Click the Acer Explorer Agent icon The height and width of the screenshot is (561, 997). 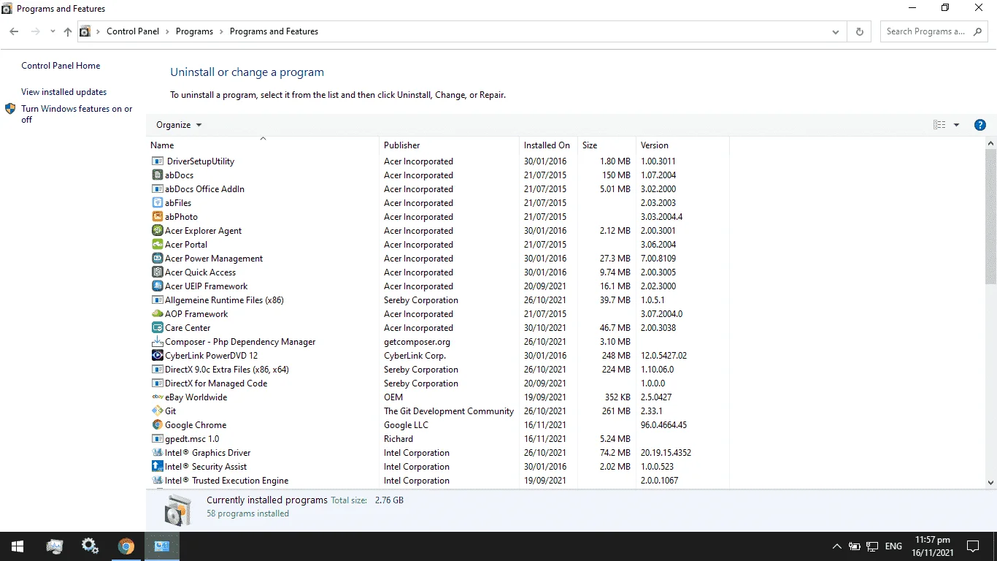click(157, 231)
